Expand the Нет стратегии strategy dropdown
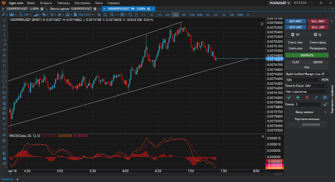This screenshot has width=335, height=182. (x=307, y=91)
